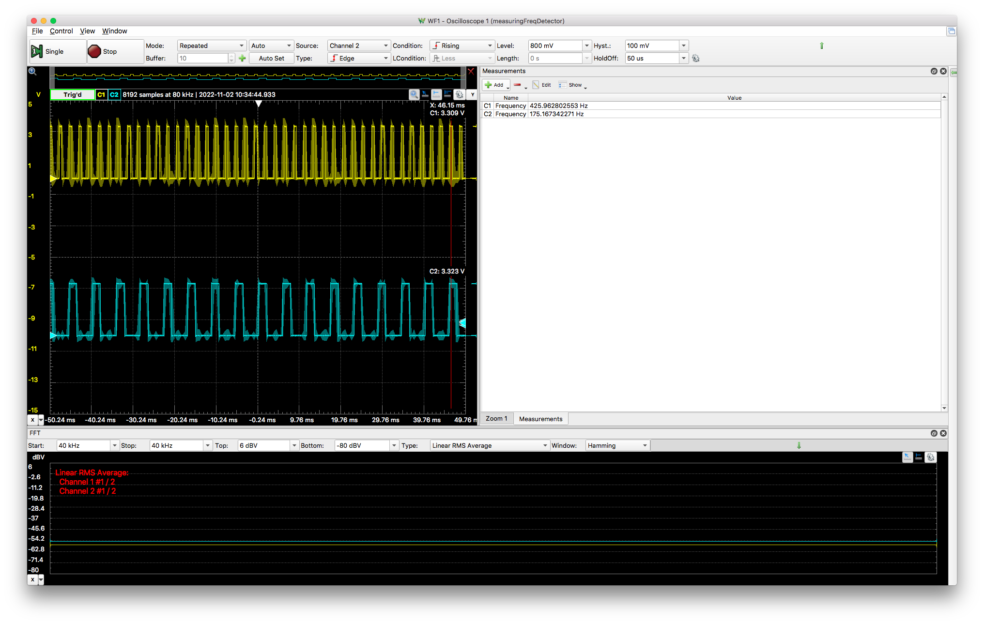Toggle FFT cursors icon
This screenshot has width=984, height=624.
point(919,457)
